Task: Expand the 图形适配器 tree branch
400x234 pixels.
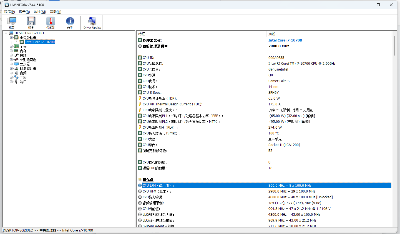Action: (x=11, y=60)
